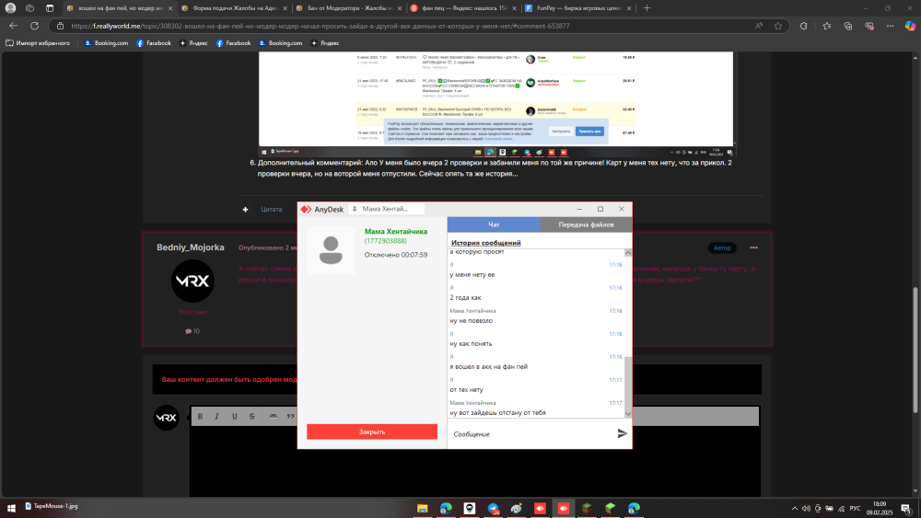Select the Мама Хентай... session tab in AnyDesk
This screenshot has height=518, width=921.
pos(387,209)
